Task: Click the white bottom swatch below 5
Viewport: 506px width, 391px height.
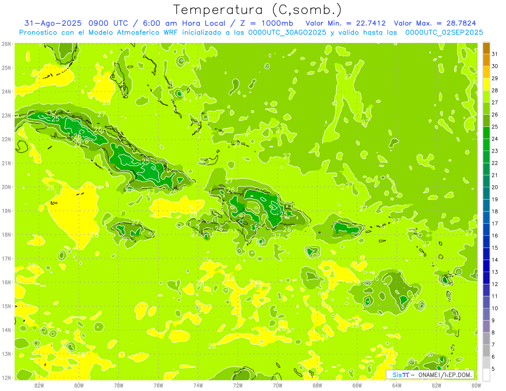Action: 486,375
